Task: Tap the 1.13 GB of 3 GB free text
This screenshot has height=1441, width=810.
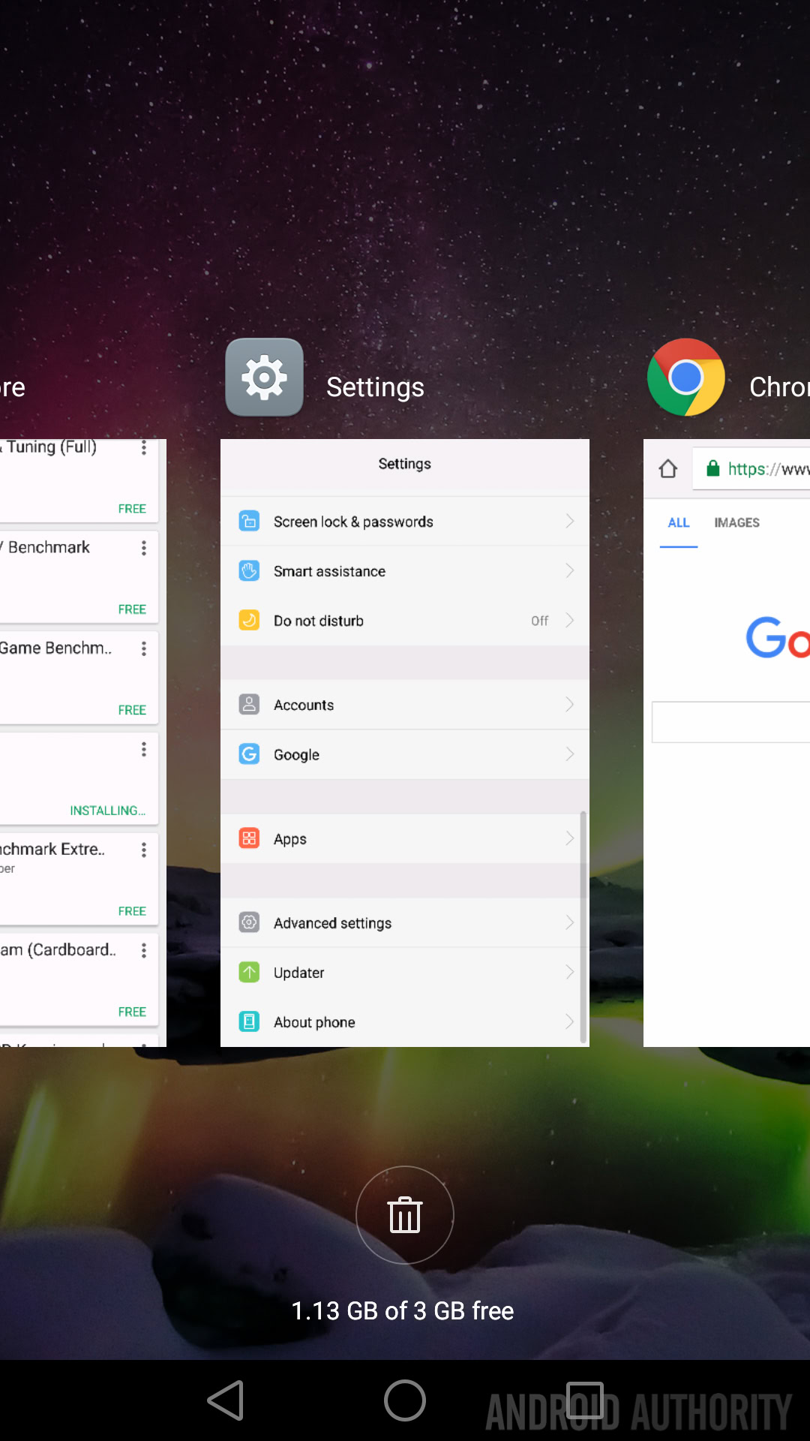Action: (x=403, y=1310)
